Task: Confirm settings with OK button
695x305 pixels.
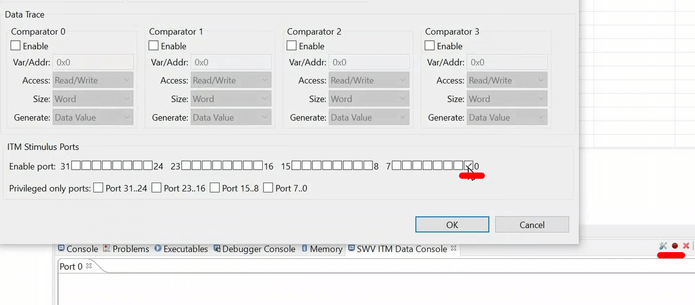Action: coord(452,224)
